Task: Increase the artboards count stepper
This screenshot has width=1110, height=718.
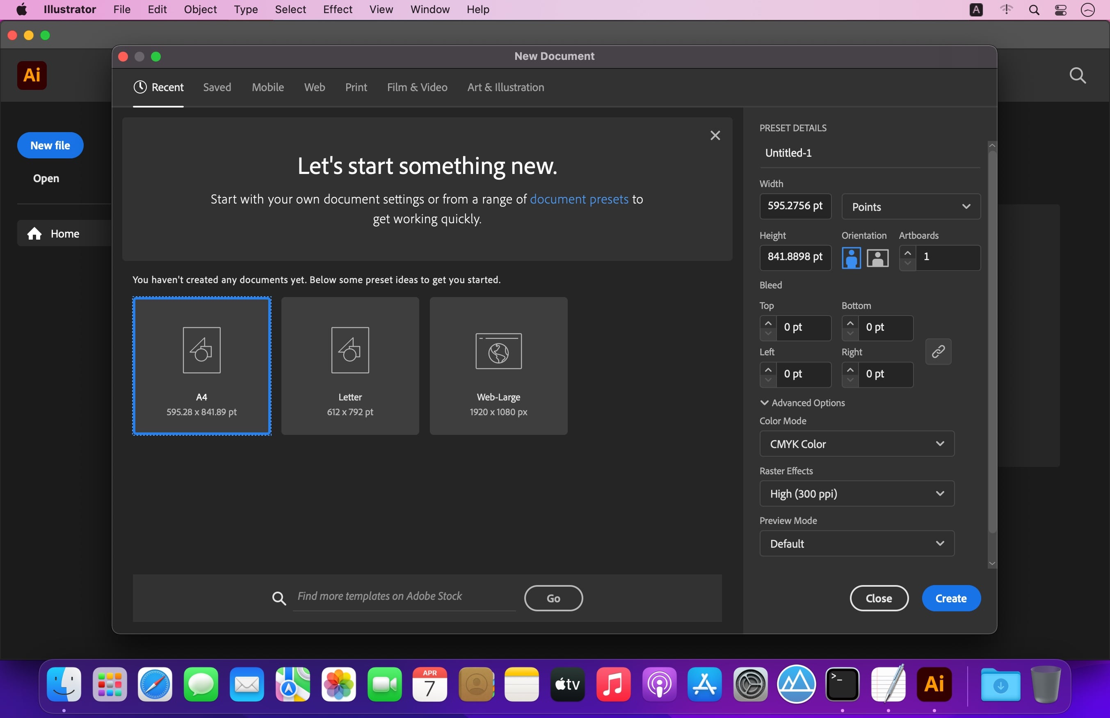Action: 907,253
